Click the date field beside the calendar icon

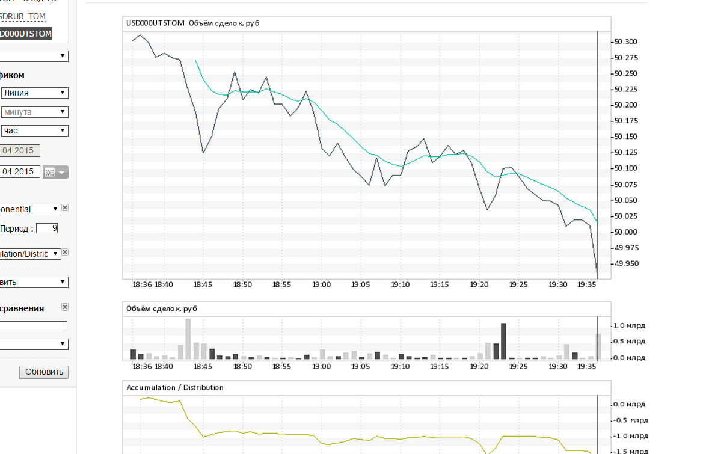point(19,172)
